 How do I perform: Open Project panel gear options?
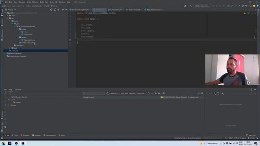63,10
